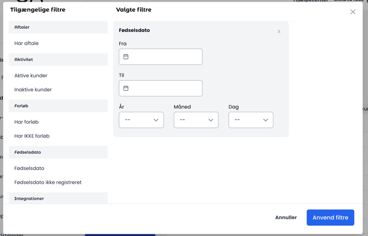
Task: Choose the Aktive kunder filter
Action: point(31,76)
